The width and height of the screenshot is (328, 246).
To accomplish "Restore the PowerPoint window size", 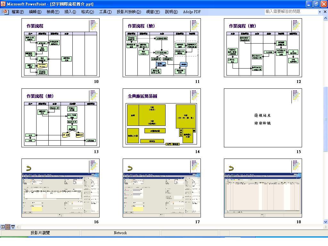I will [x=316, y=4].
